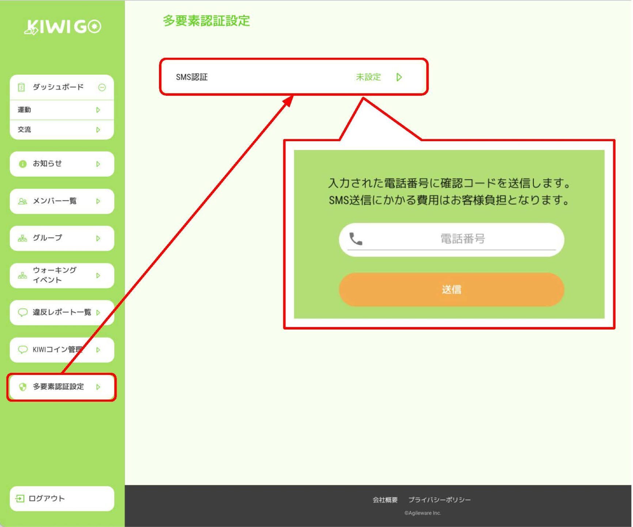Expand the ウォーキングイベント arrow
Viewport: 633px width, 527px height.
98,275
